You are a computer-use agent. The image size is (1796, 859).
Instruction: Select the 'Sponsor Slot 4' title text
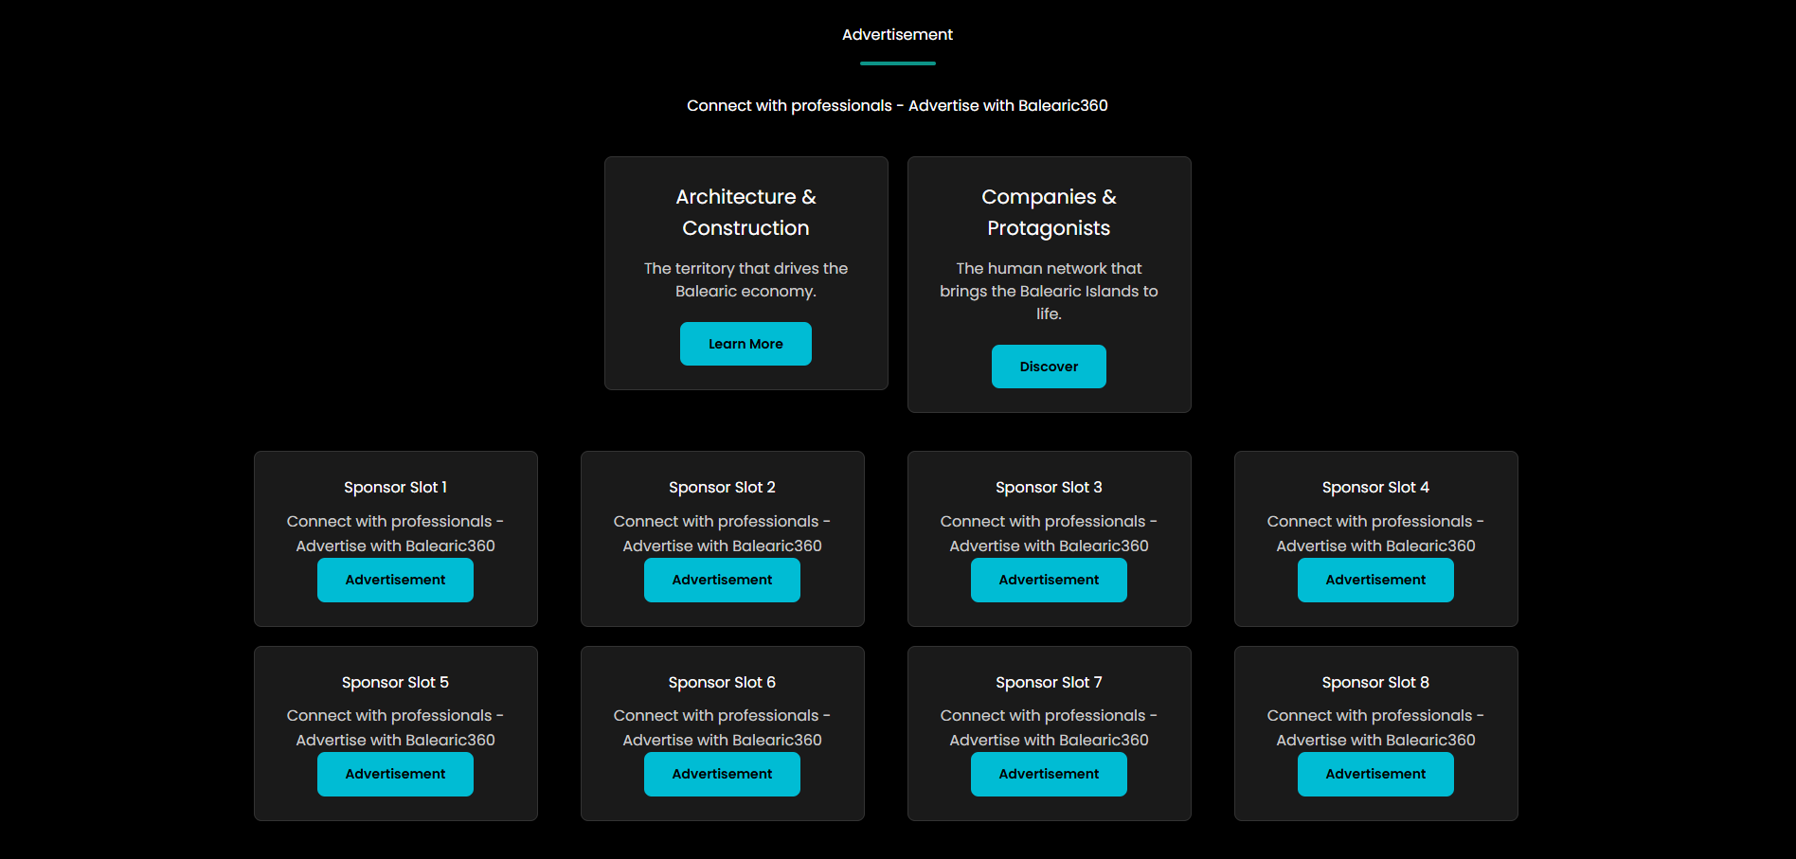coord(1375,488)
